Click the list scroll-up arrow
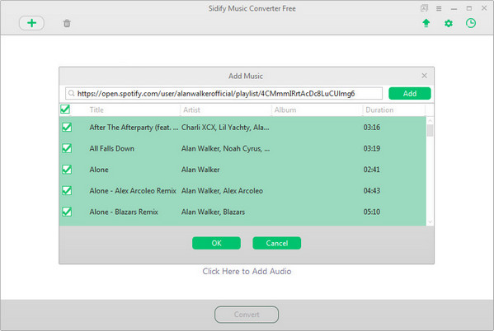This screenshot has width=494, height=331. click(430, 120)
